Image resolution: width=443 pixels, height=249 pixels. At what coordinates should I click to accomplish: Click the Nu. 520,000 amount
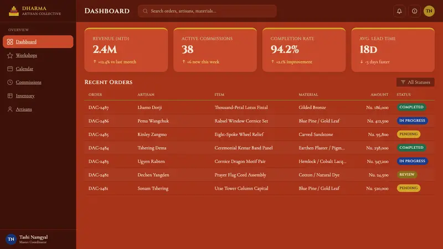coord(377,188)
